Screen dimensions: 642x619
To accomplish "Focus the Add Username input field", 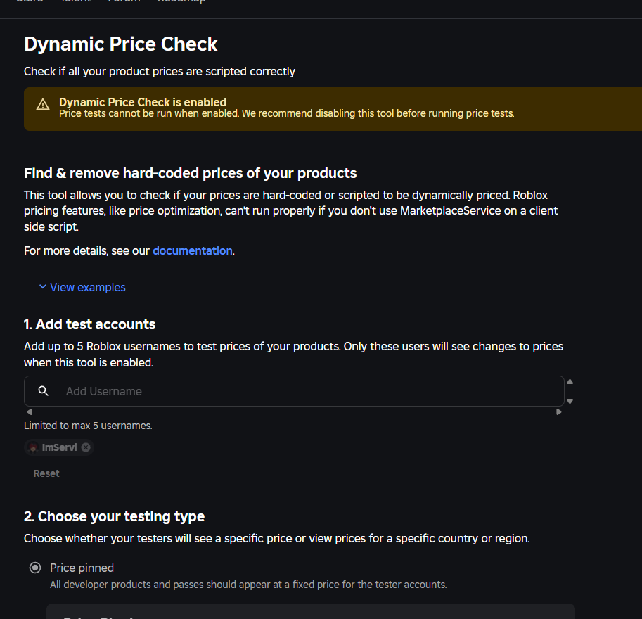I will click(x=309, y=391).
